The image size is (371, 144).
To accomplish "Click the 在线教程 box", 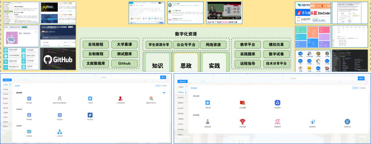I will coord(95,45).
